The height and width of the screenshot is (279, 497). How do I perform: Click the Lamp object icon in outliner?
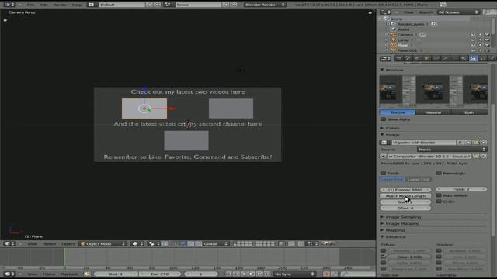[394, 40]
